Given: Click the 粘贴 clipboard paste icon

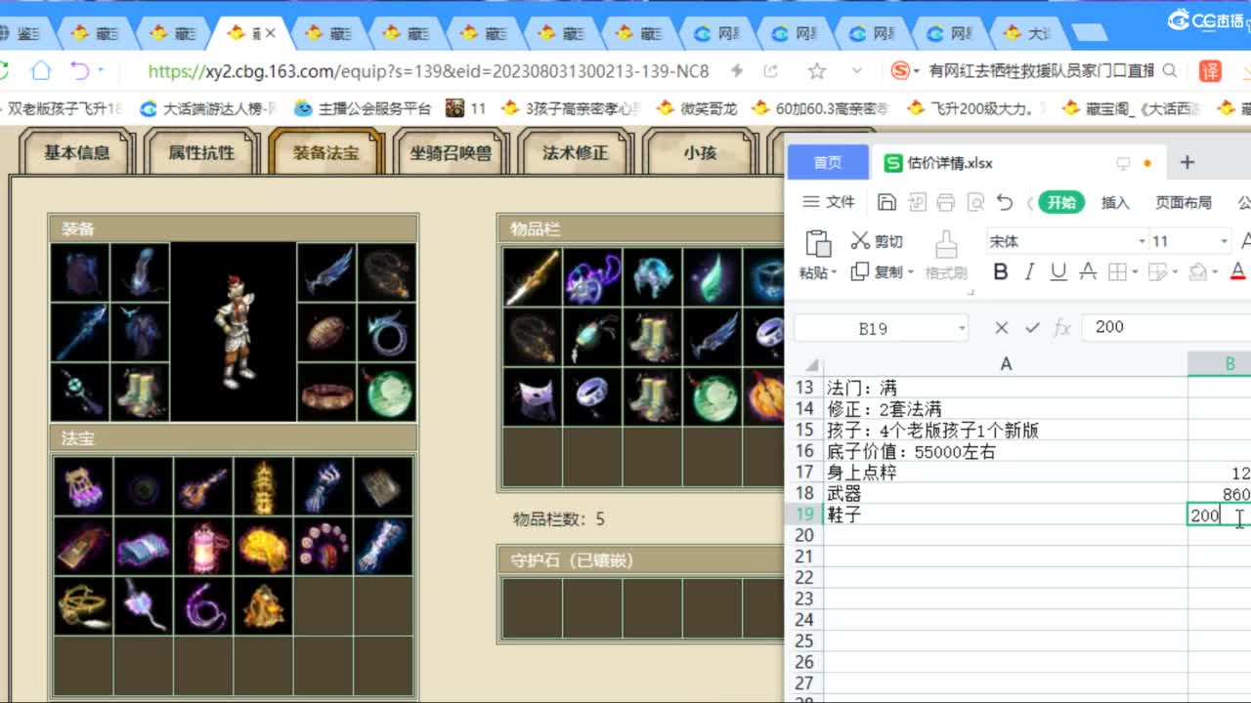Looking at the screenshot, I should 817,244.
